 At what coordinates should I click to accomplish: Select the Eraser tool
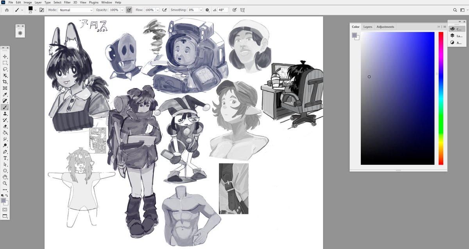click(x=5, y=126)
